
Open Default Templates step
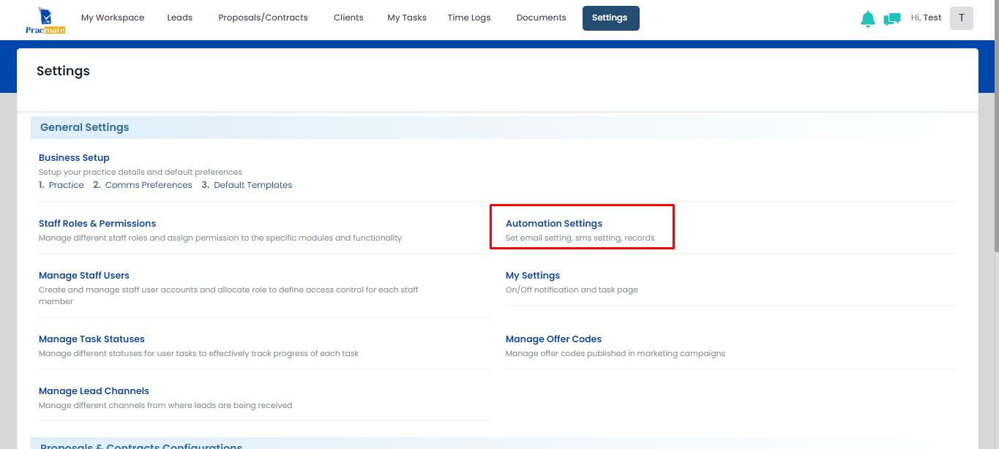point(253,185)
